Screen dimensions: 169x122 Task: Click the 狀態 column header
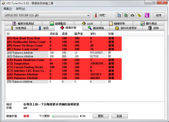(114, 34)
